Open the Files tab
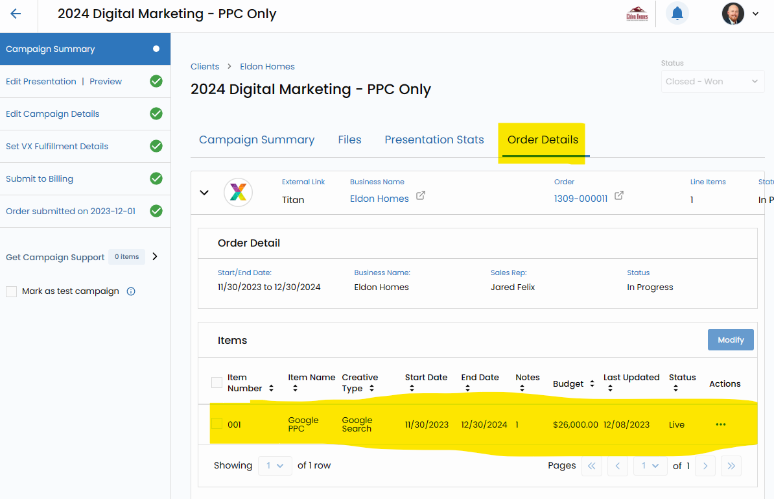The height and width of the screenshot is (499, 774). pos(349,140)
